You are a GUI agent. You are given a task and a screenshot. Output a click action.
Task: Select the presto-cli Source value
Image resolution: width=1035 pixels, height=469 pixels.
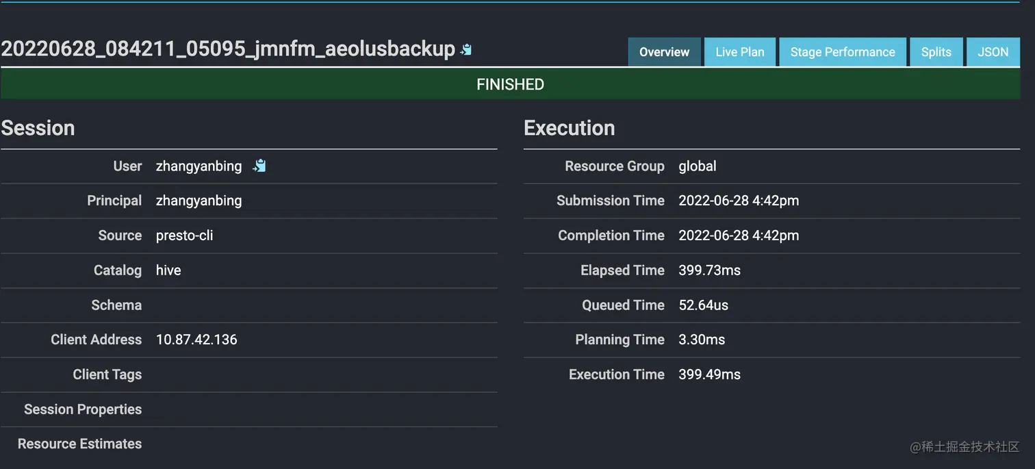[x=184, y=236]
